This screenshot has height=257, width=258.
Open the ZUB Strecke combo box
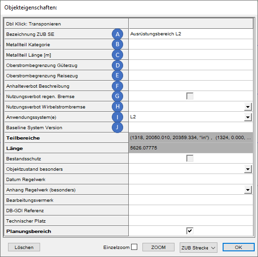(x=199, y=248)
